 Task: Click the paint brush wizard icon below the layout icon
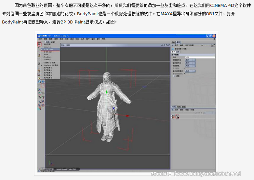(x=39, y=48)
